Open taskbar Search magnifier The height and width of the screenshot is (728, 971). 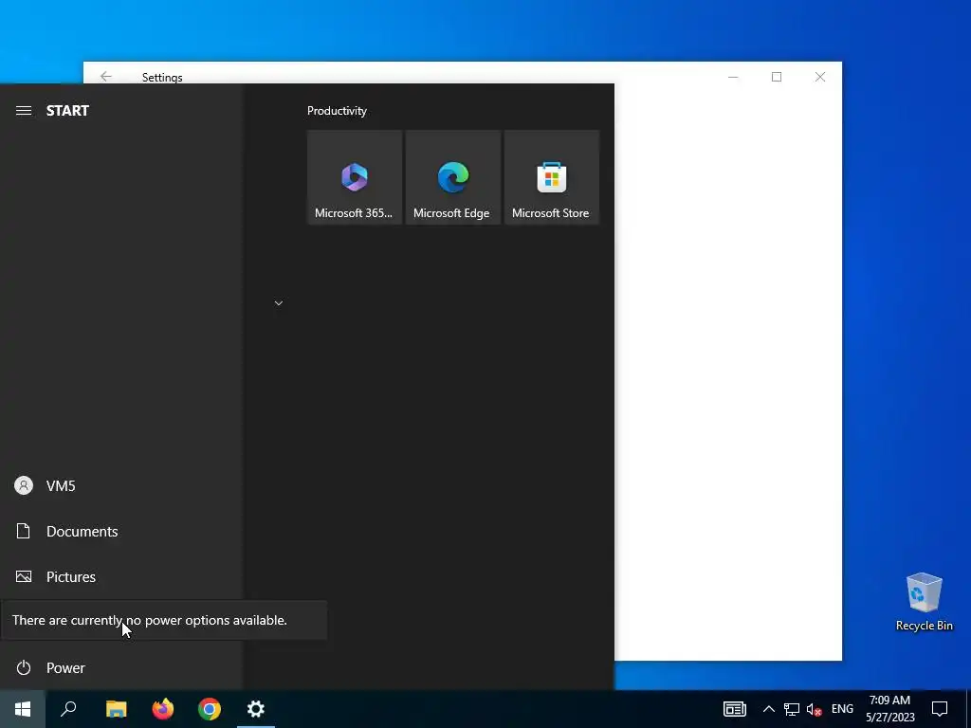click(x=68, y=709)
